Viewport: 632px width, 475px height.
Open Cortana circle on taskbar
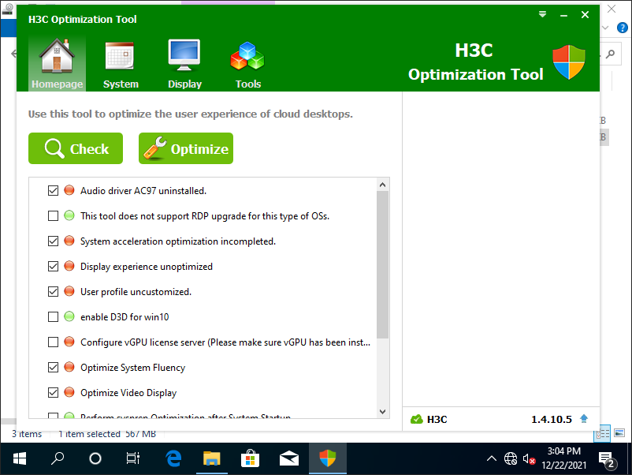pos(95,458)
